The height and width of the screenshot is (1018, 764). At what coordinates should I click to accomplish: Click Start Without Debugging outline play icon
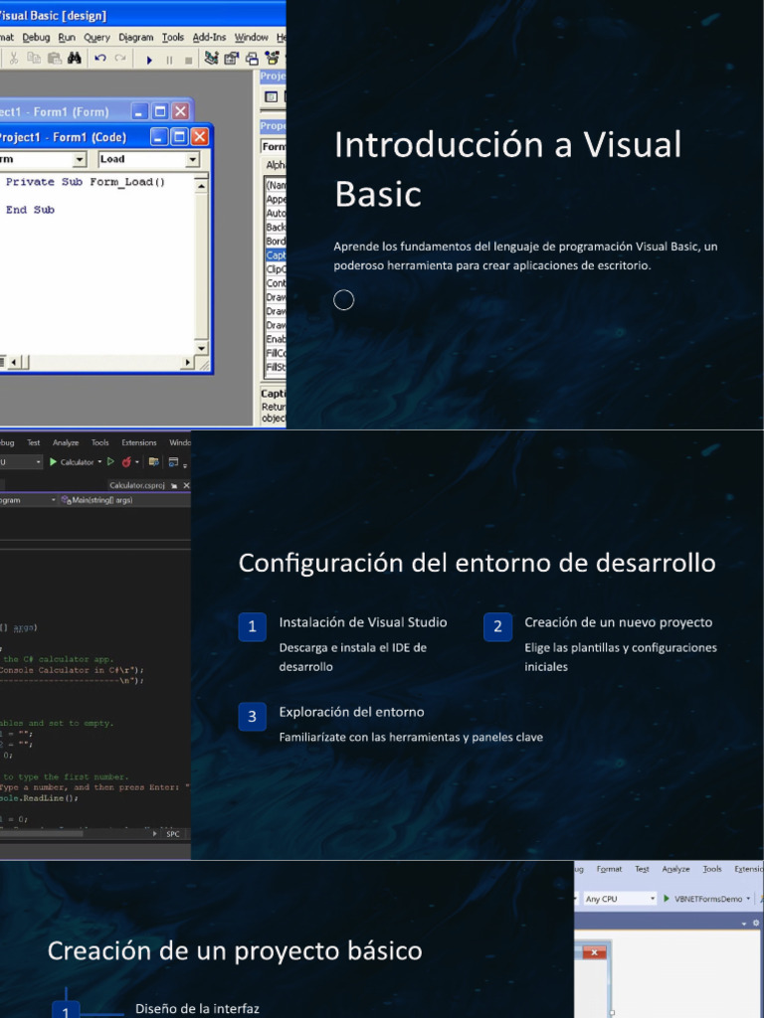(109, 462)
